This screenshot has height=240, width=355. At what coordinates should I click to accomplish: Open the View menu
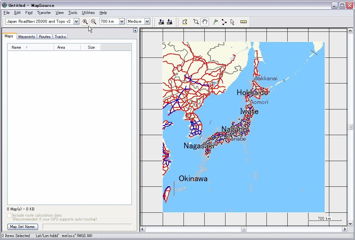60,13
